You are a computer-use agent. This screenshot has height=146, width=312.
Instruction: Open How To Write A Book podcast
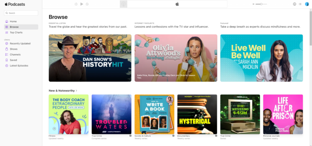pyautogui.click(x=154, y=114)
